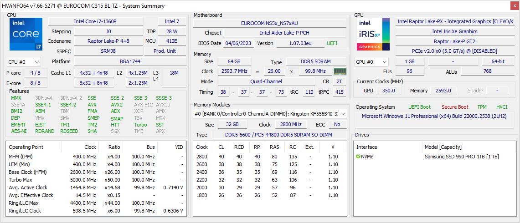Click the Quad-Channel memory mode field
This screenshot has width=520, height=223.
coord(266,81)
